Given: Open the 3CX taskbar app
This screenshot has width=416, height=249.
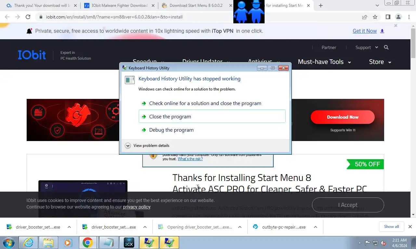Looking at the screenshot, I should (129, 243).
